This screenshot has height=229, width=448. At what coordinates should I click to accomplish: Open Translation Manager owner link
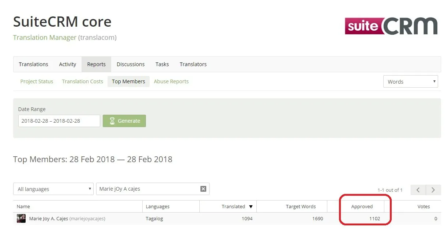45,37
